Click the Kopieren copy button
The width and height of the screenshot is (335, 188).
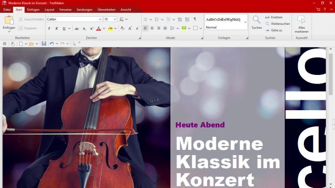coord(28,28)
